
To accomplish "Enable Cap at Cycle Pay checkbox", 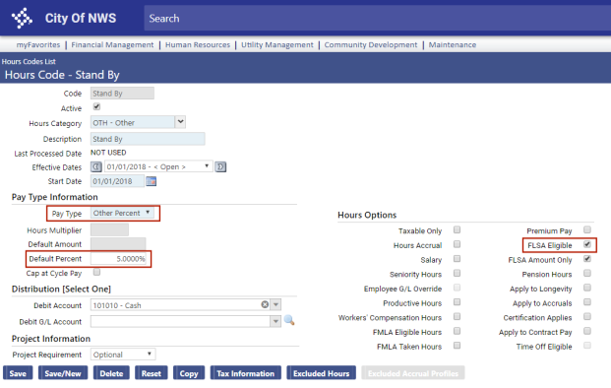I will (x=96, y=272).
